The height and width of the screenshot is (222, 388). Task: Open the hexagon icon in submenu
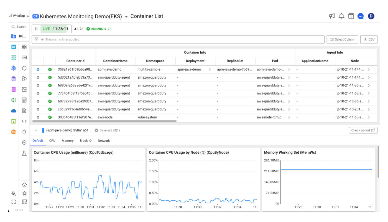click(x=24, y=68)
